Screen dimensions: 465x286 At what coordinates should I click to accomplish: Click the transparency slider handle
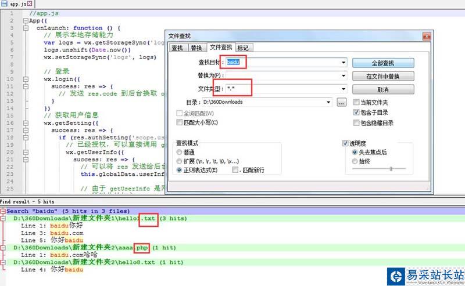pos(391,169)
